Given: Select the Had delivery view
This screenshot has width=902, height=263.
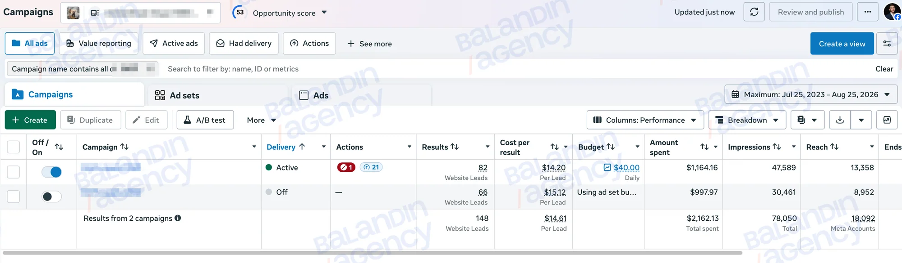Looking at the screenshot, I should click(x=244, y=44).
